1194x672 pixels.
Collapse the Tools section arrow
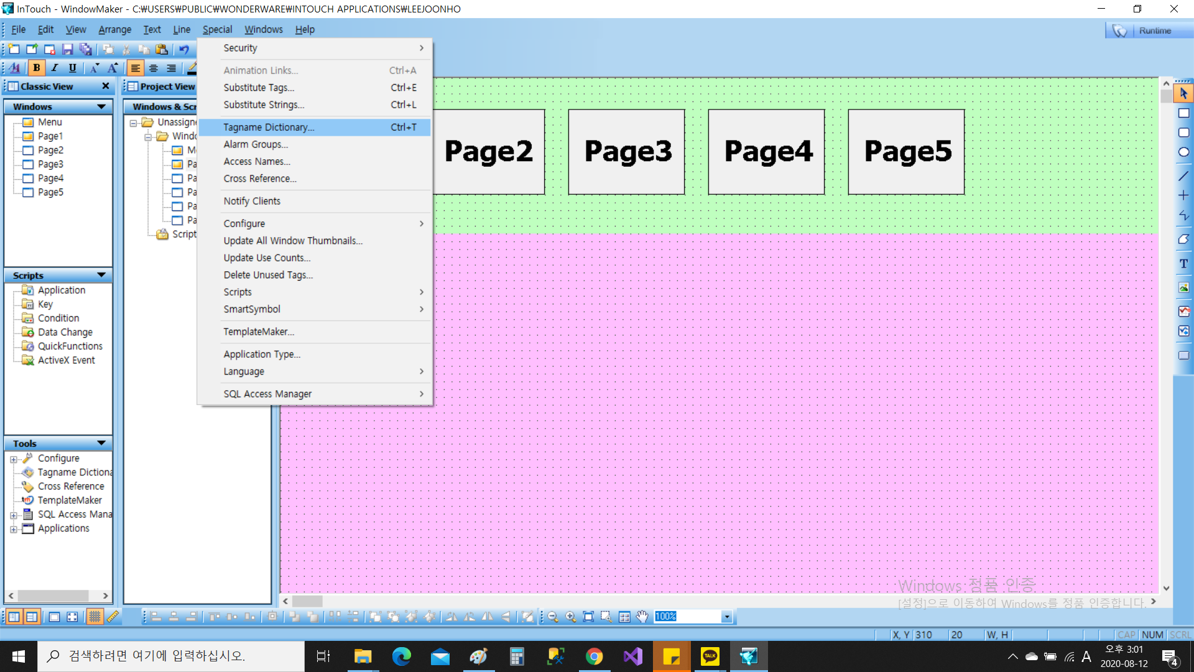(x=101, y=443)
